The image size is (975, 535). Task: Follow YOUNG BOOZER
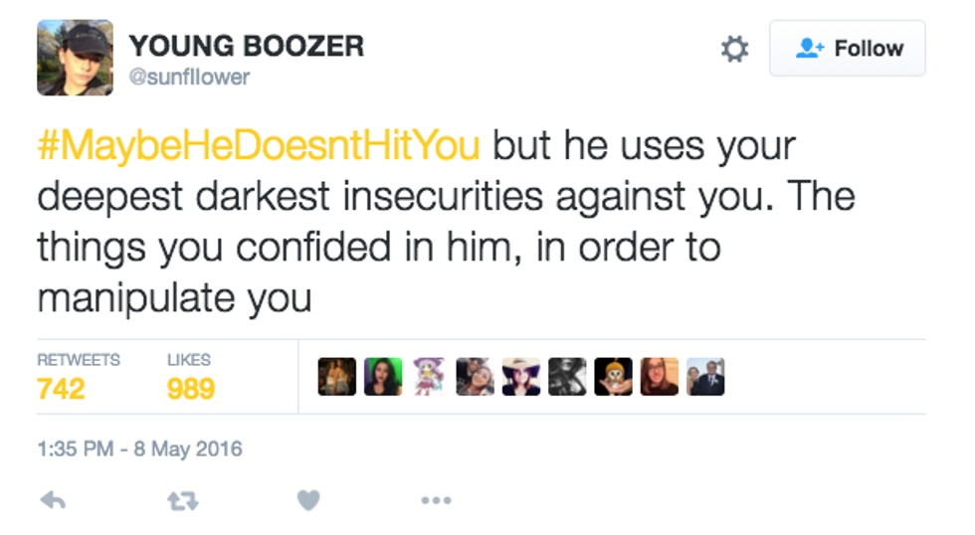click(847, 49)
